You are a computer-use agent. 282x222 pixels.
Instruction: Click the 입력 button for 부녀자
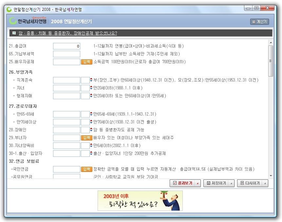tap(86, 138)
